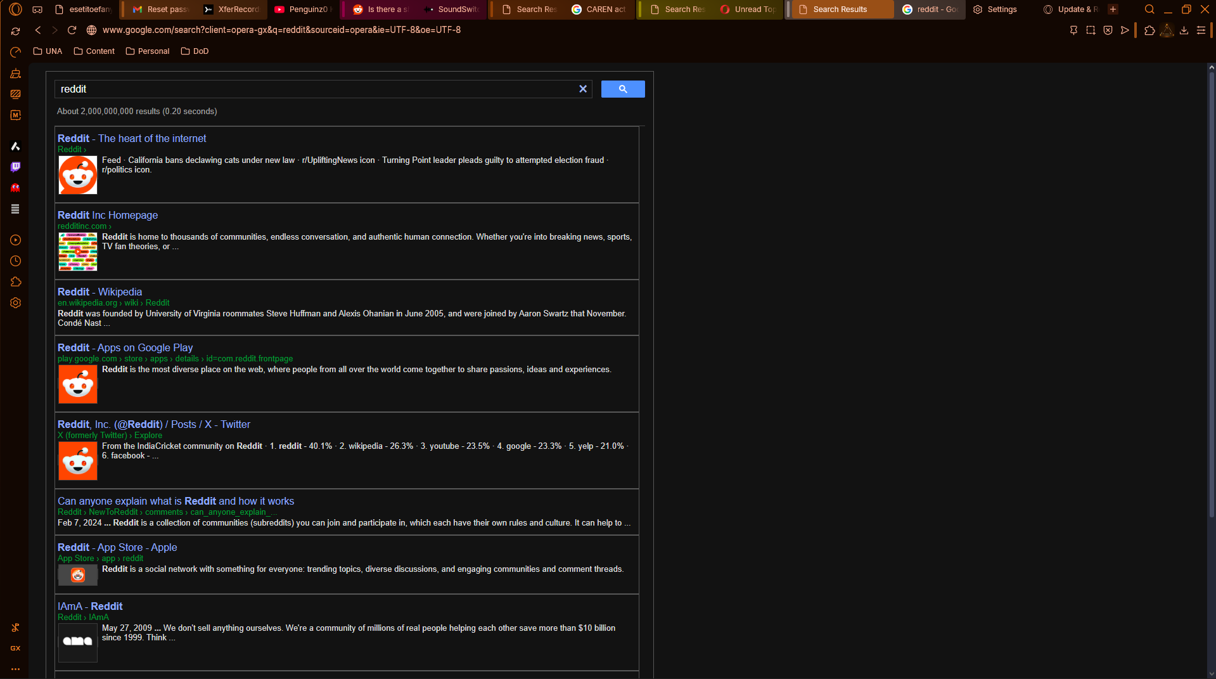Capture a snapshot with the selection toolbar icon

click(1091, 30)
